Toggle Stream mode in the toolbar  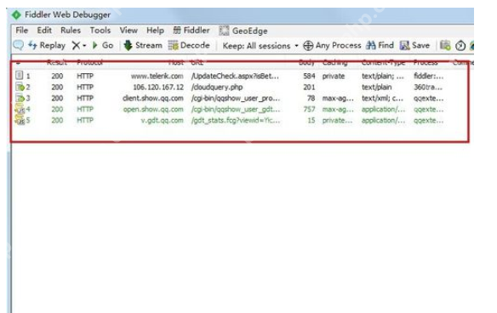tap(143, 45)
